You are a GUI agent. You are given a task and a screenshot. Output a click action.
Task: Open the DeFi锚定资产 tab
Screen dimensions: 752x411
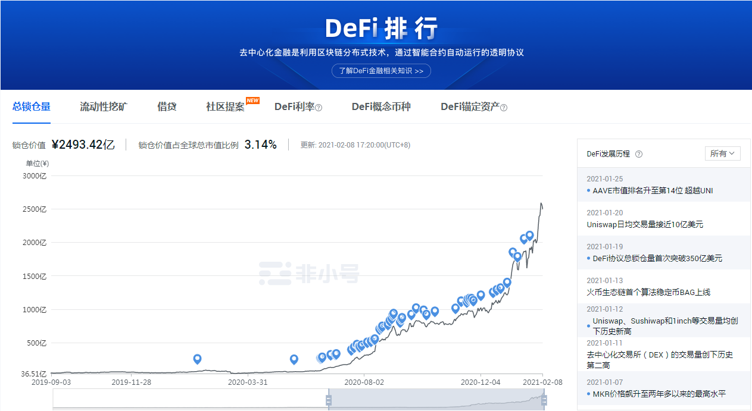pos(470,107)
